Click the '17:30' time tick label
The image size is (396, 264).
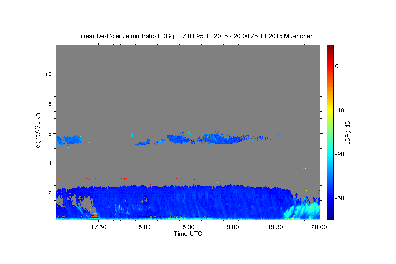coord(98,227)
